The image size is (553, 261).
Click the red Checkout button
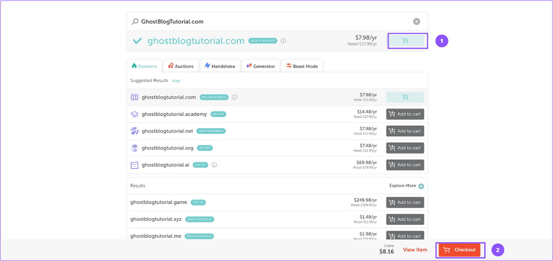click(x=459, y=250)
